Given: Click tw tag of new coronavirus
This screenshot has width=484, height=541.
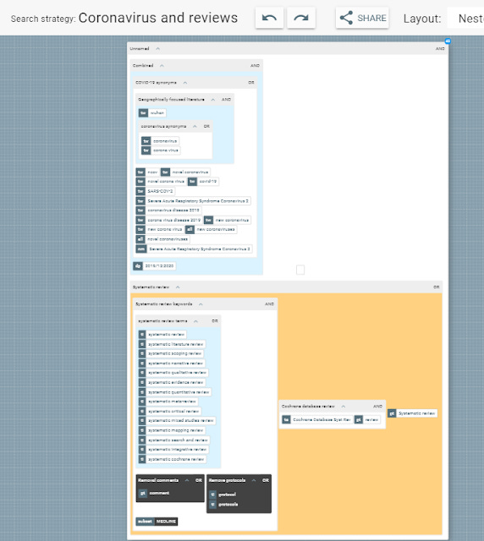Looking at the screenshot, I should (208, 220).
